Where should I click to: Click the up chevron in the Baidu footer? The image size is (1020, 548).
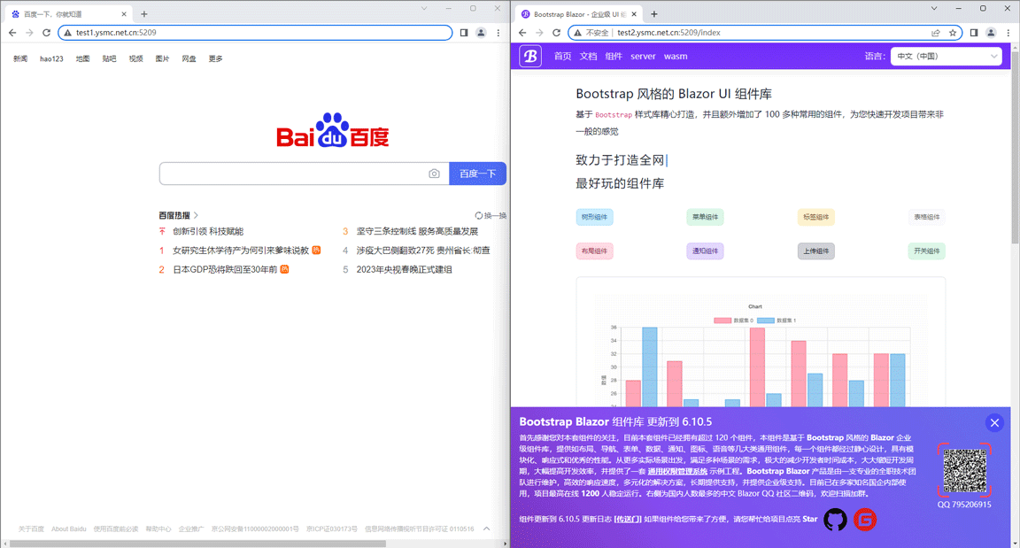tap(487, 529)
